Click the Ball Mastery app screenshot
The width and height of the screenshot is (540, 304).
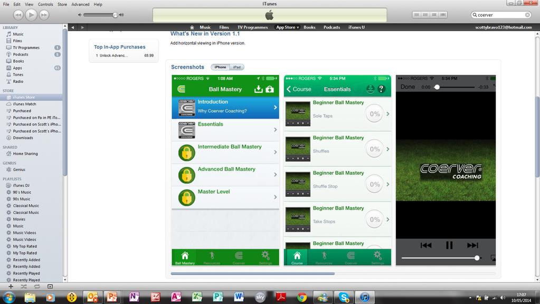225,170
